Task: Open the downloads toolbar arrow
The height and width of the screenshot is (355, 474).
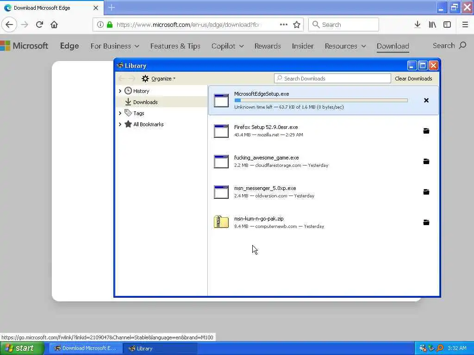Action: [417, 24]
